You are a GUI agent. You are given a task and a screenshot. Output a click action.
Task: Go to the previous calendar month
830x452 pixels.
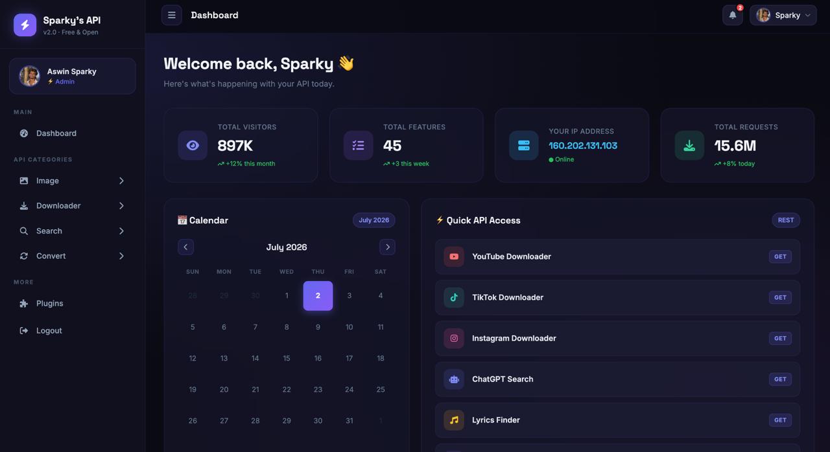click(185, 247)
